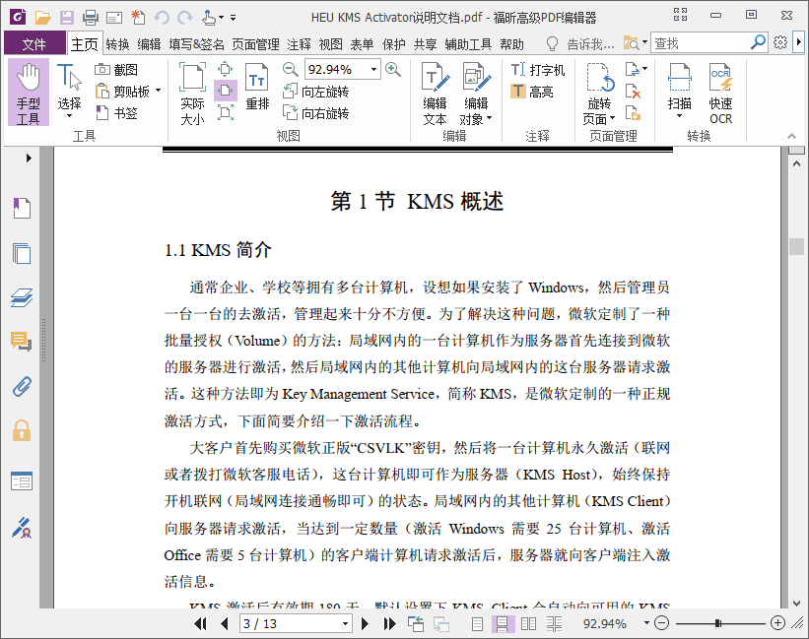The width and height of the screenshot is (809, 639).
Task: Open the 92.94% zoom dropdown in the ribbon
Action: 373,69
